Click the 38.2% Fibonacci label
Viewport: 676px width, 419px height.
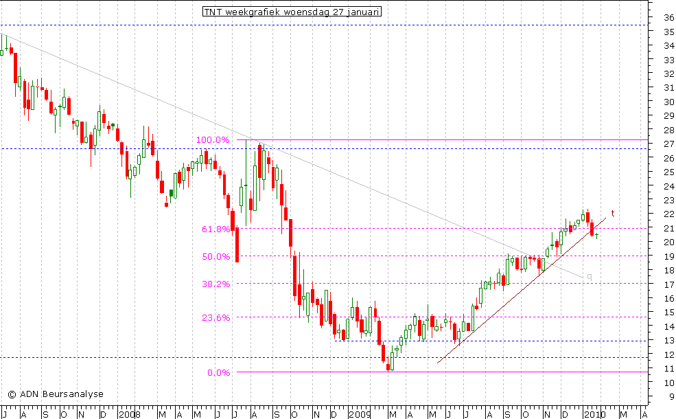coord(216,284)
